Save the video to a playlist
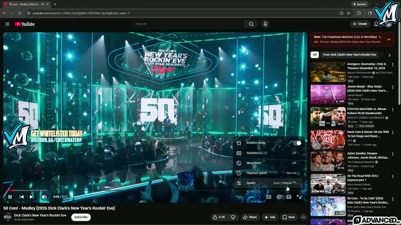Screen dimensions: 401x225 coord(289,217)
